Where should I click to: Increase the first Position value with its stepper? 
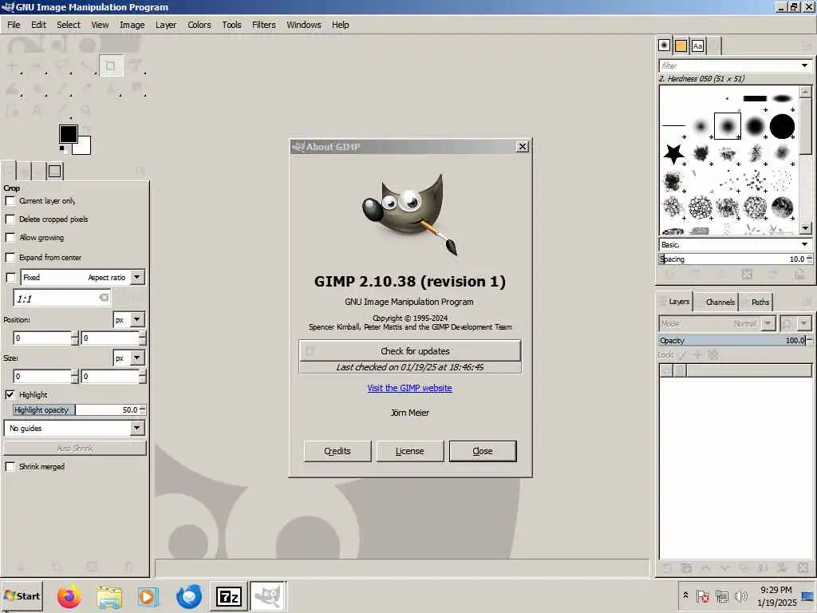click(x=75, y=334)
